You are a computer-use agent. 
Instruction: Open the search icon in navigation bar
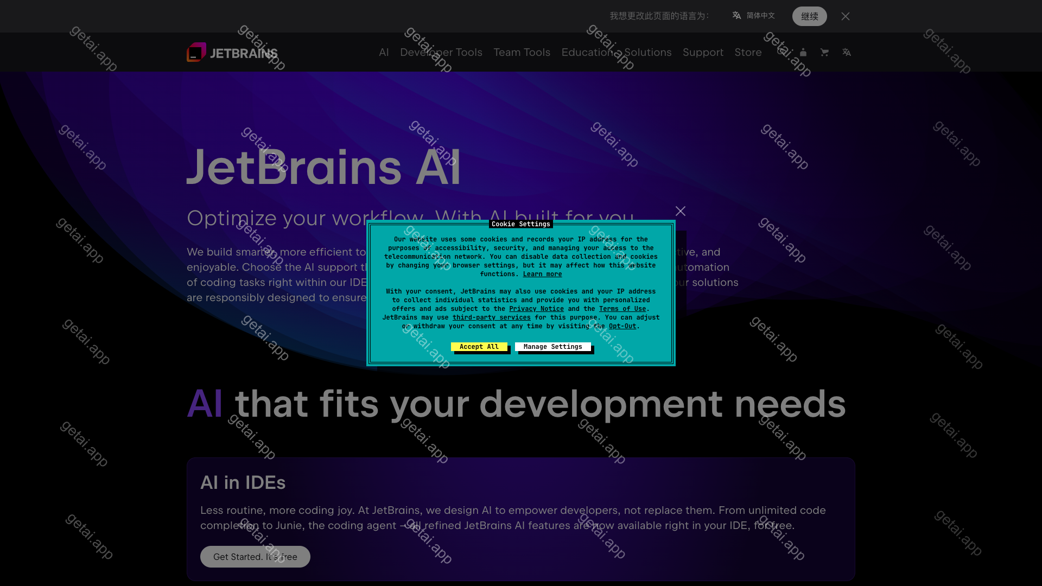[x=781, y=52]
